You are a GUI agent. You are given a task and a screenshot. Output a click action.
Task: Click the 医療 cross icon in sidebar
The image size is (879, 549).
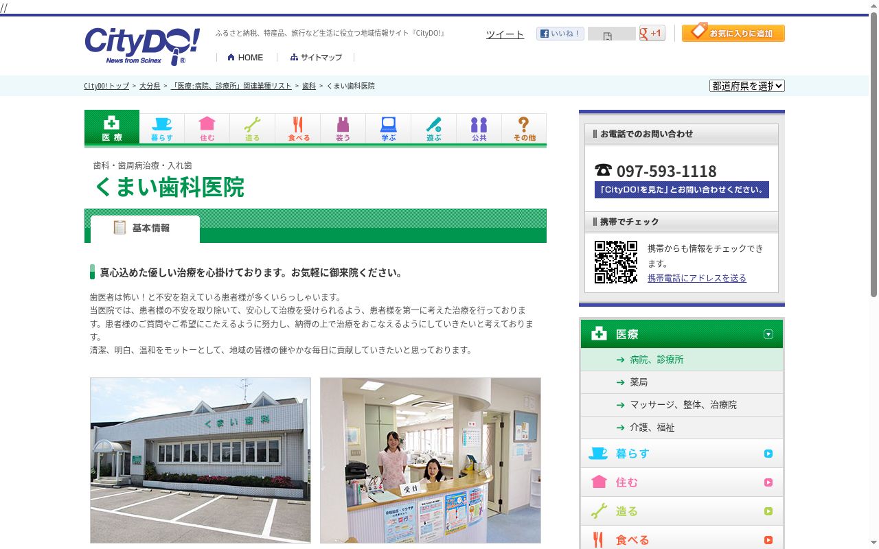pos(599,334)
